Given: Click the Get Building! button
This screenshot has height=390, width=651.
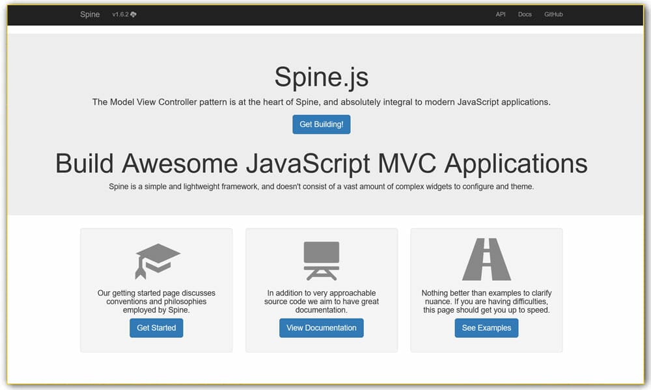Looking at the screenshot, I should point(322,124).
